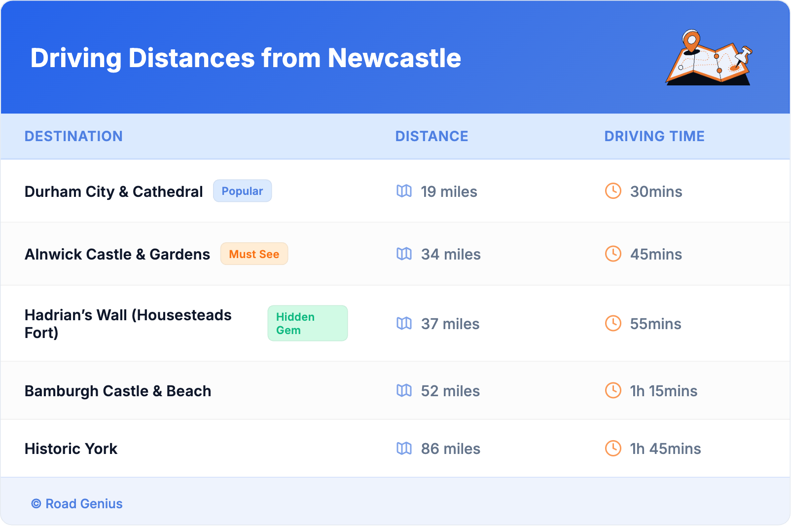The width and height of the screenshot is (791, 526).
Task: Select the Must See badge
Action: click(x=254, y=254)
